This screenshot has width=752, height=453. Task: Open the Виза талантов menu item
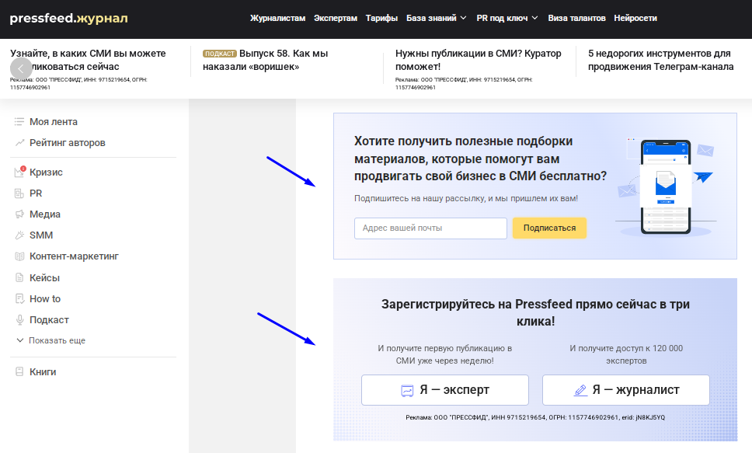tap(576, 18)
